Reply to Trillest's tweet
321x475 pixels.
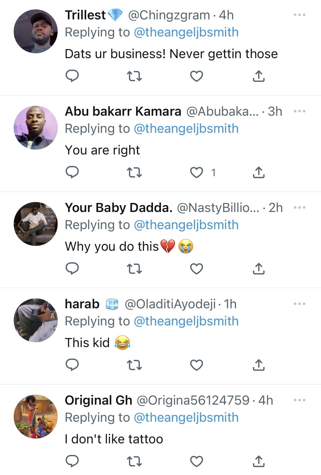click(72, 76)
